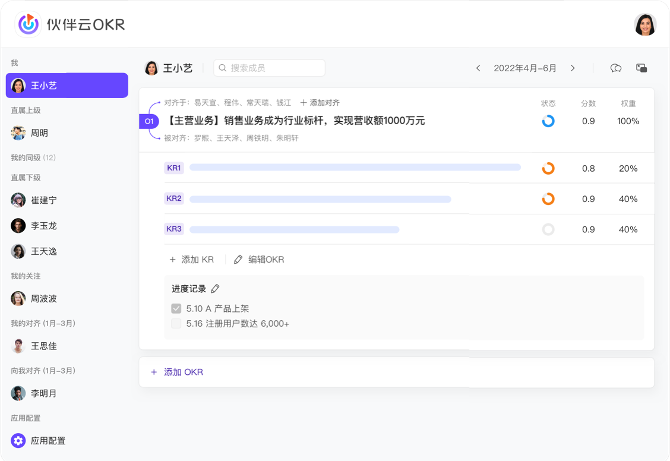Screen dimensions: 670x461
Task: Open the 应用配置 gear icon
Action: [18, 441]
